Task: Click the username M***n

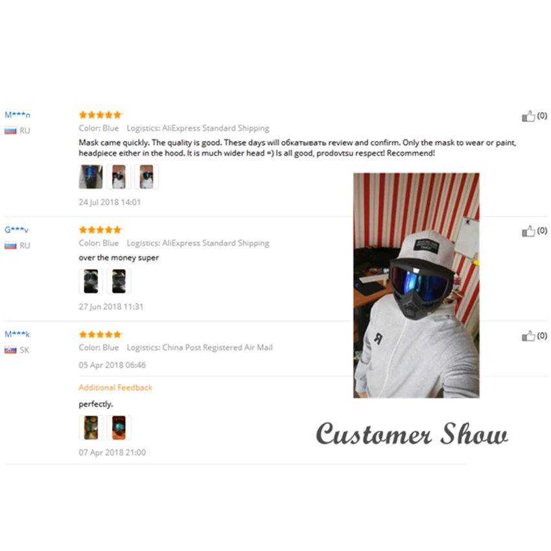Action: 18,115
